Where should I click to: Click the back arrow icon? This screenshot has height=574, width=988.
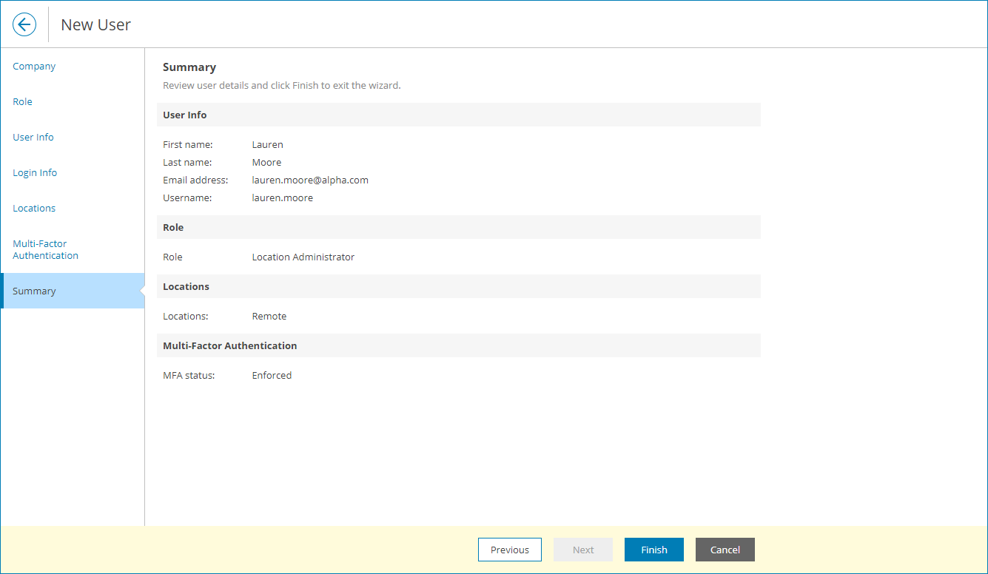point(24,24)
